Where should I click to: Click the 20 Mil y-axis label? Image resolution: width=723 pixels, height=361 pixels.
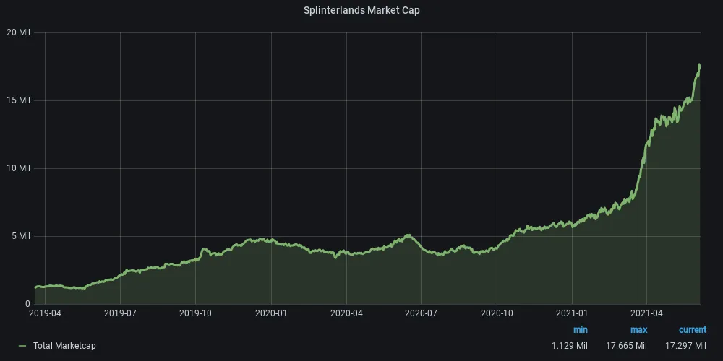17,32
